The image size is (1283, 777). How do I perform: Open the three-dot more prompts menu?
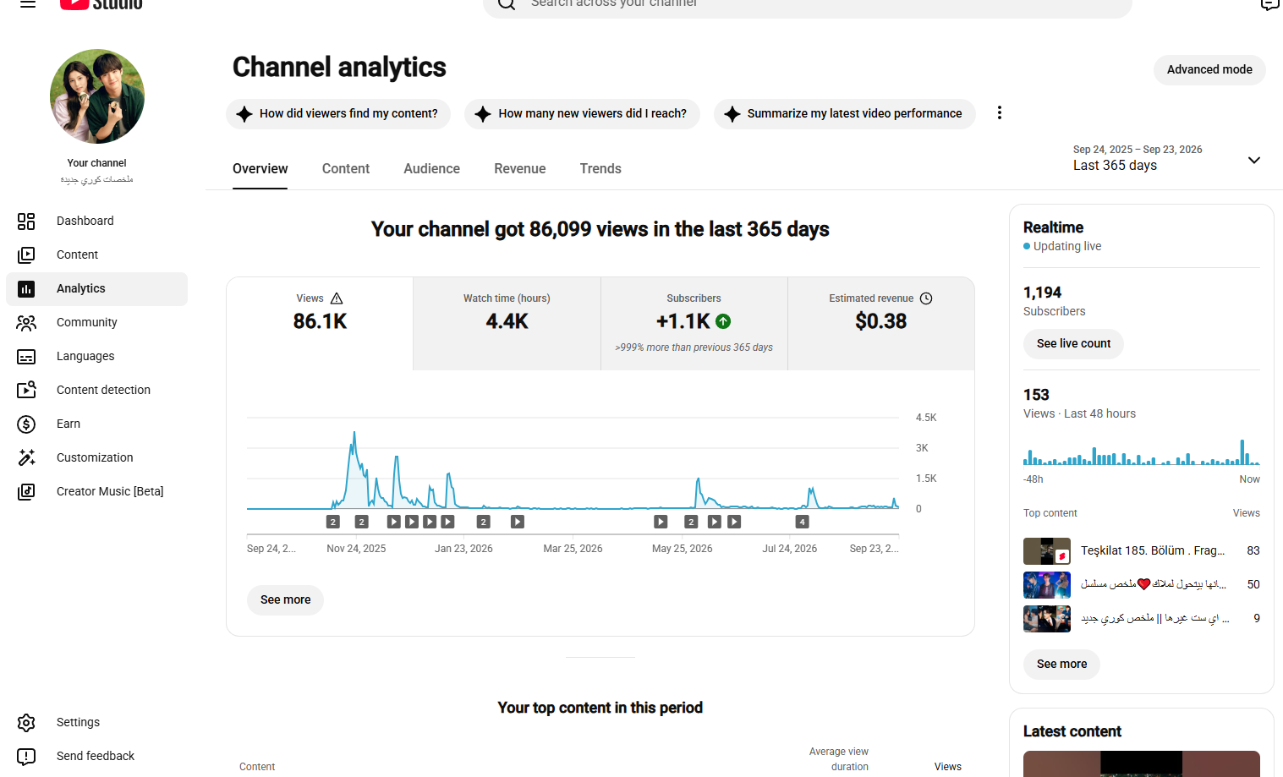pos(1000,112)
